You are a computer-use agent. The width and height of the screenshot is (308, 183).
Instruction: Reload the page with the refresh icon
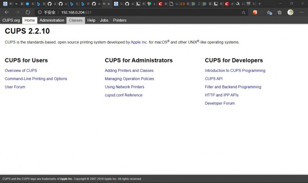(x=28, y=12)
